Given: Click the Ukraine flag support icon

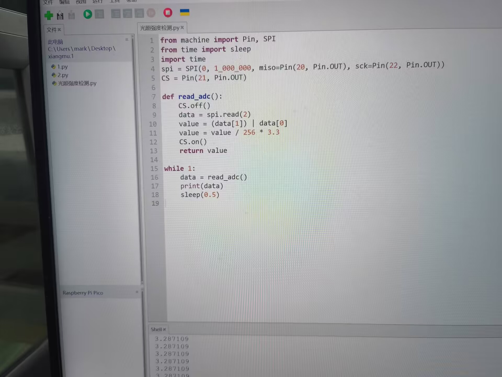Looking at the screenshot, I should pyautogui.click(x=185, y=12).
